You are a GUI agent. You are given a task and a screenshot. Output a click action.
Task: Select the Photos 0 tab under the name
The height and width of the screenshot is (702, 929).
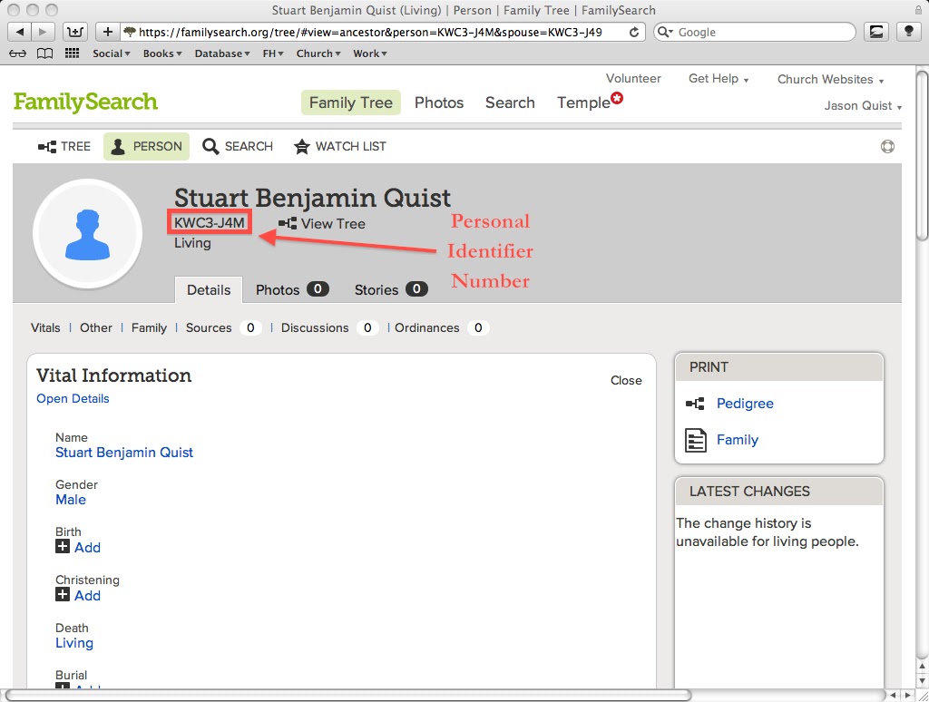click(x=292, y=289)
